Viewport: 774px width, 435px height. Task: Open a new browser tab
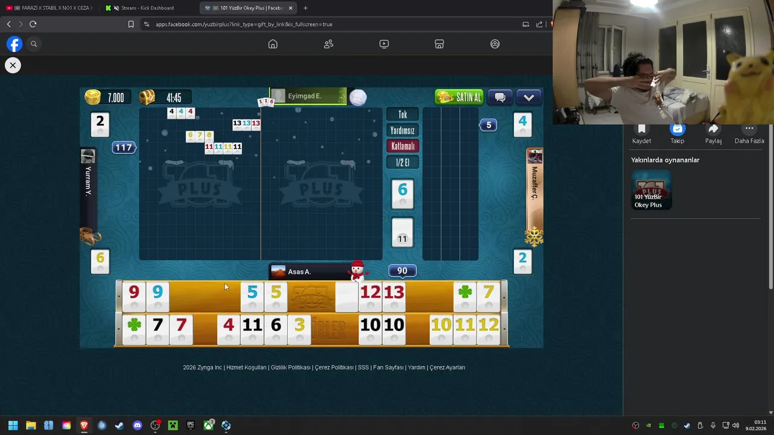pyautogui.click(x=305, y=8)
